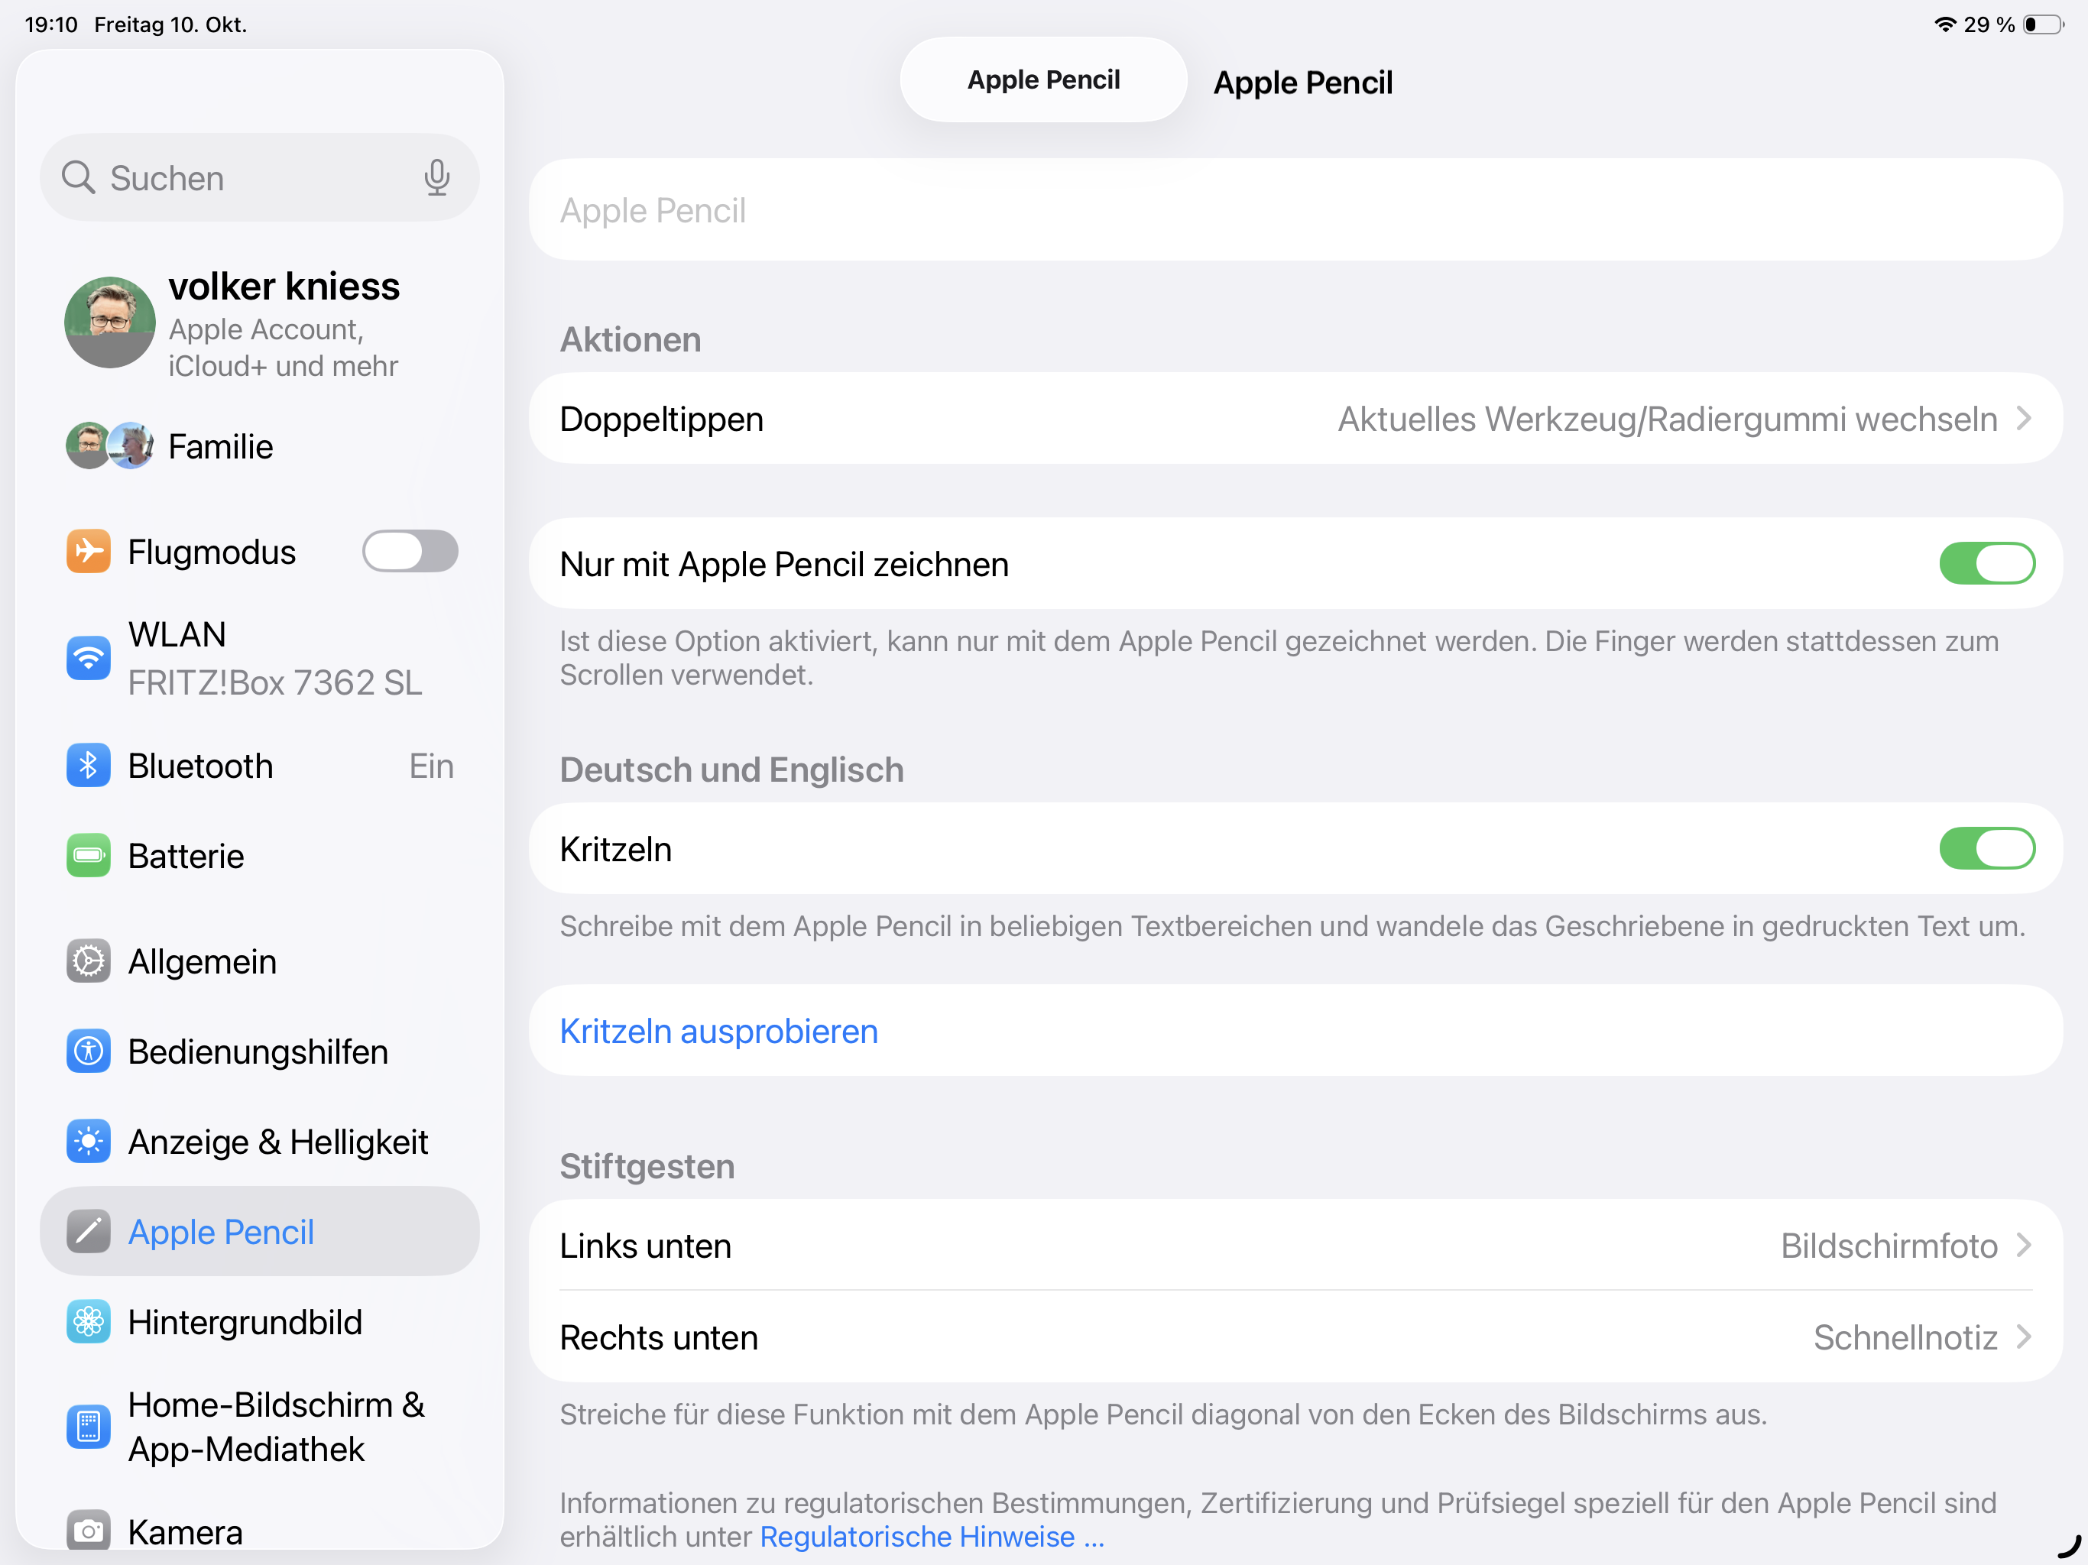This screenshot has height=1565, width=2088.
Task: Tap the Bluetooth icon in sidebar
Action: (x=89, y=766)
